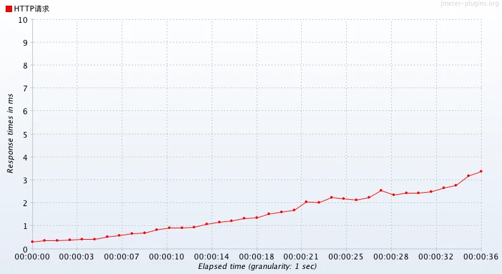Image resolution: width=502 pixels, height=274 pixels.
Task: Click the 00:00:18 x-axis label
Action: [x=257, y=257]
